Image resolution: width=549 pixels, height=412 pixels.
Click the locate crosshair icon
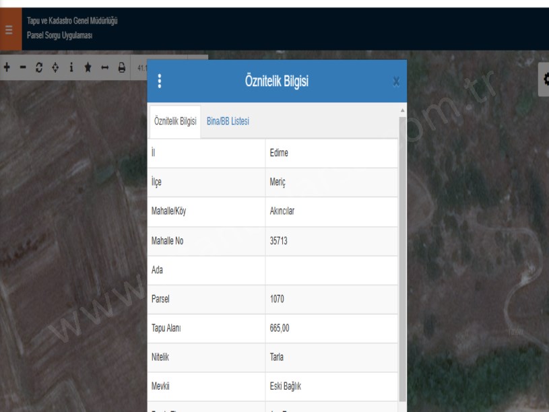[x=55, y=68]
